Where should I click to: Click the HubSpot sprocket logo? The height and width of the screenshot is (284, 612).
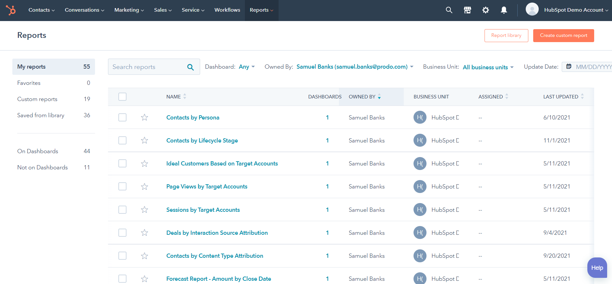pyautogui.click(x=11, y=10)
